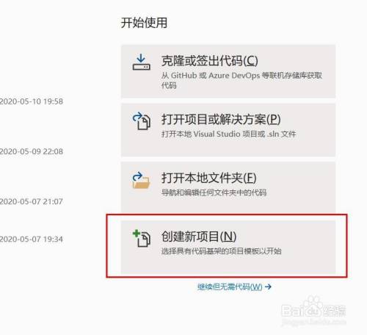The image size is (367, 335).
Task: Open recent item dated 2020-05-07 19:34
Action: coord(32,239)
